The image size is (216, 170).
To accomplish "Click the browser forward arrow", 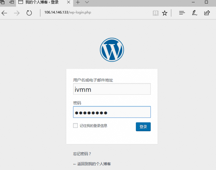I will 17,13.
